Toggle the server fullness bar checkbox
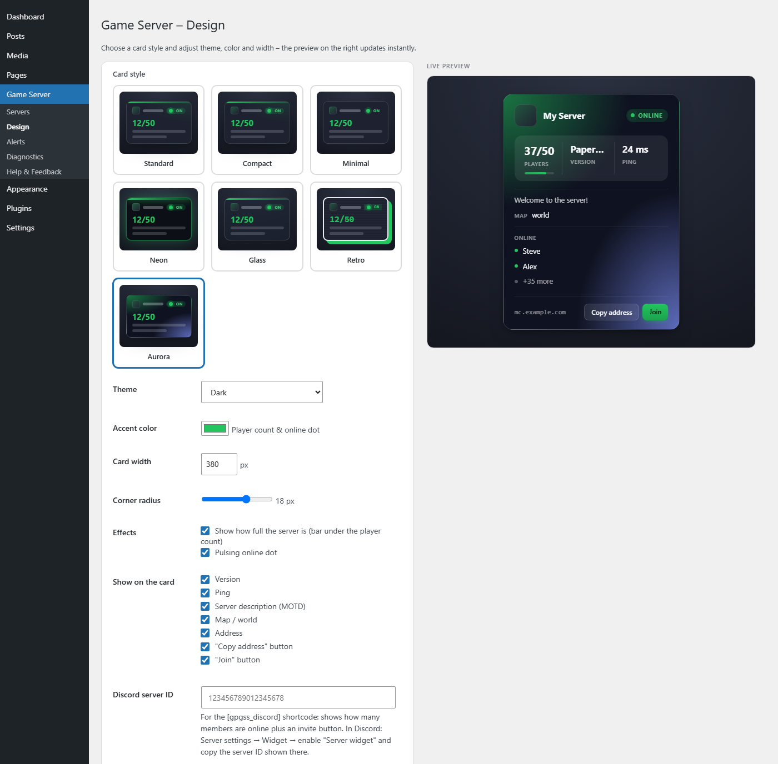 [x=205, y=531]
